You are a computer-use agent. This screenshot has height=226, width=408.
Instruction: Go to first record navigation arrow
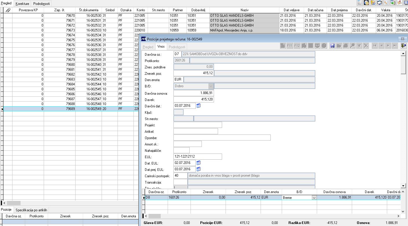click(x=375, y=46)
